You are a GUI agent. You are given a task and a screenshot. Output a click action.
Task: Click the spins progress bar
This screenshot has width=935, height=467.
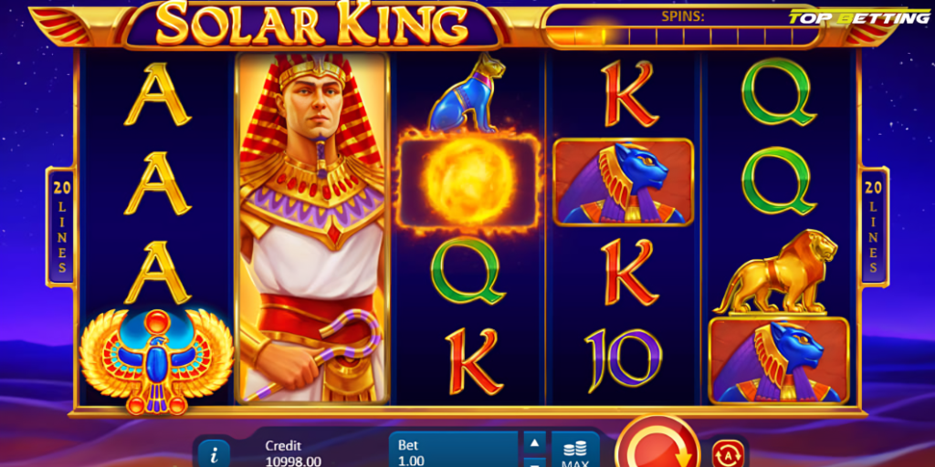[x=683, y=36]
